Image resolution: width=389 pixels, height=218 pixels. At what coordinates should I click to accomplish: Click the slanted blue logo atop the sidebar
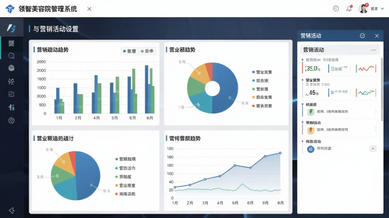tap(11, 28)
